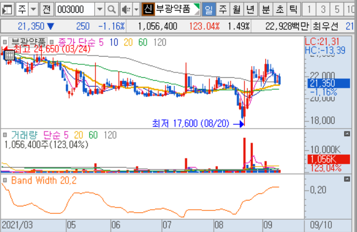Open the dropdown arrow beside speaker icon
The image size is (357, 232).
click(136, 9)
